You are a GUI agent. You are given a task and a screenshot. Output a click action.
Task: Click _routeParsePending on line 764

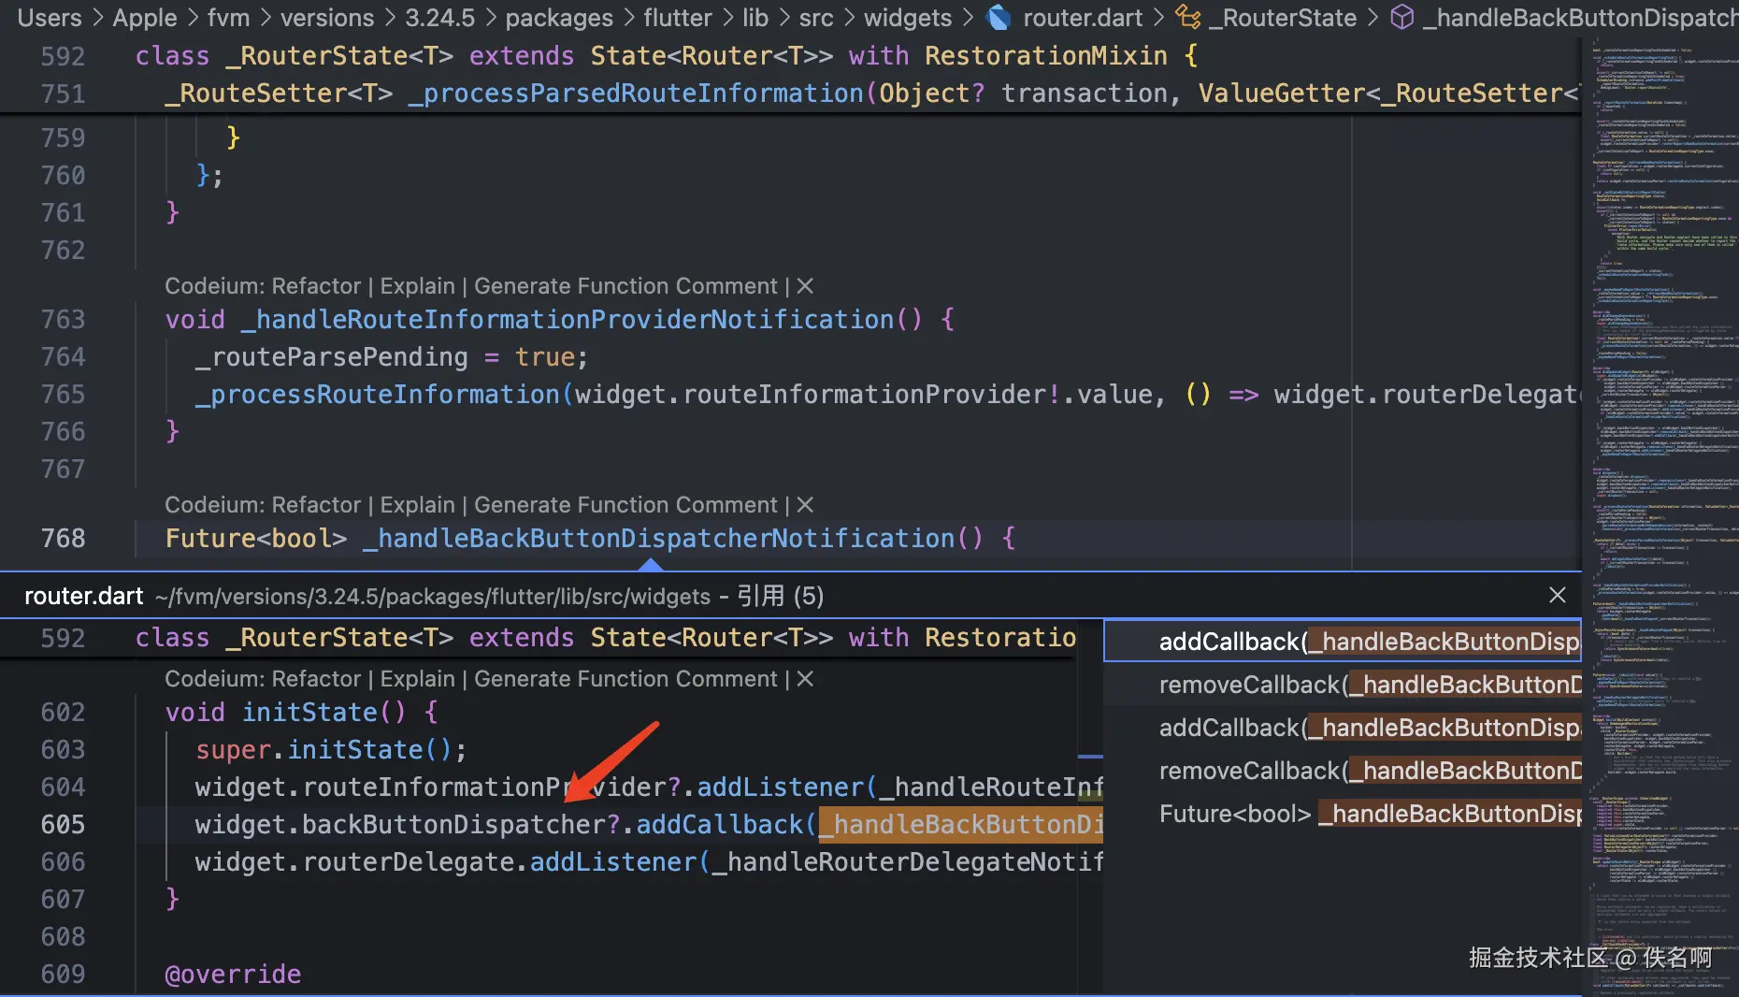tap(332, 357)
